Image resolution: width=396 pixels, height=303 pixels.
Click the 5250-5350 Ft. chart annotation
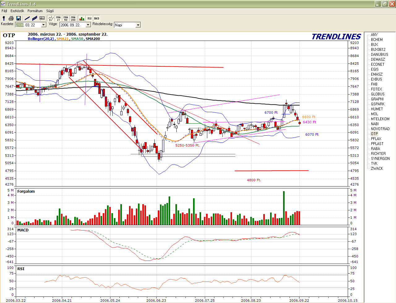[x=187, y=145]
